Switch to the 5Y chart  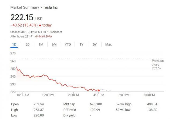point(95,44)
